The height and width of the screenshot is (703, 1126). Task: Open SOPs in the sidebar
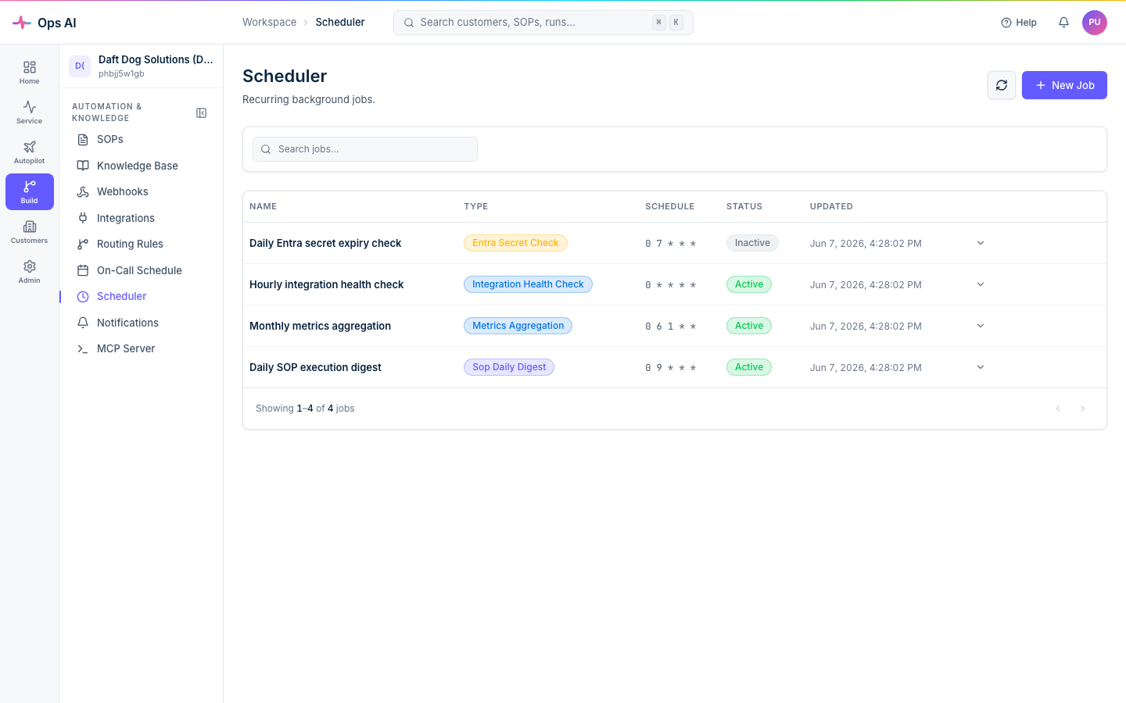point(141,140)
